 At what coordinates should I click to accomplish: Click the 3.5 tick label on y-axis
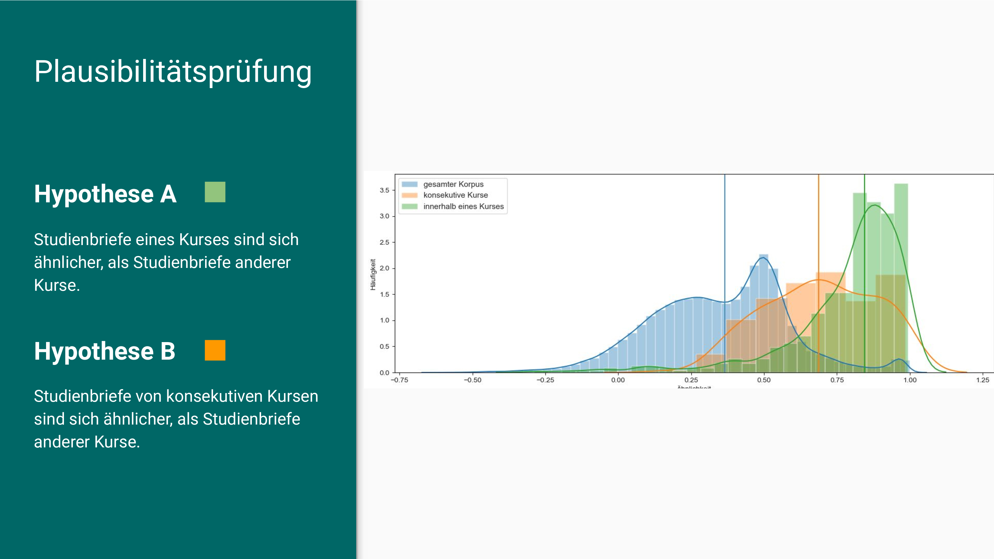coord(384,190)
